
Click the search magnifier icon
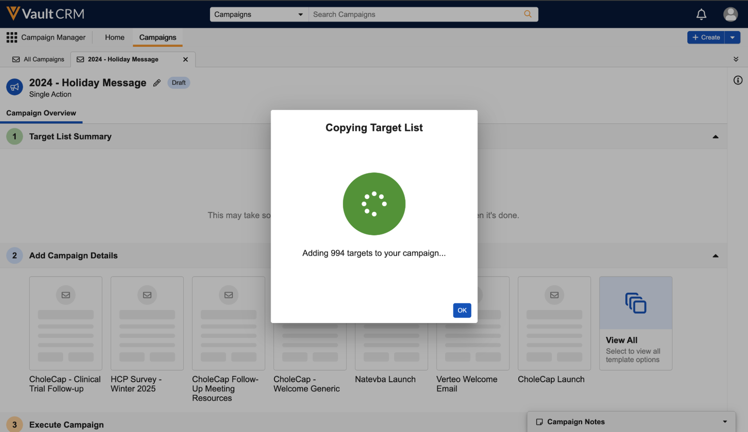[x=528, y=14]
